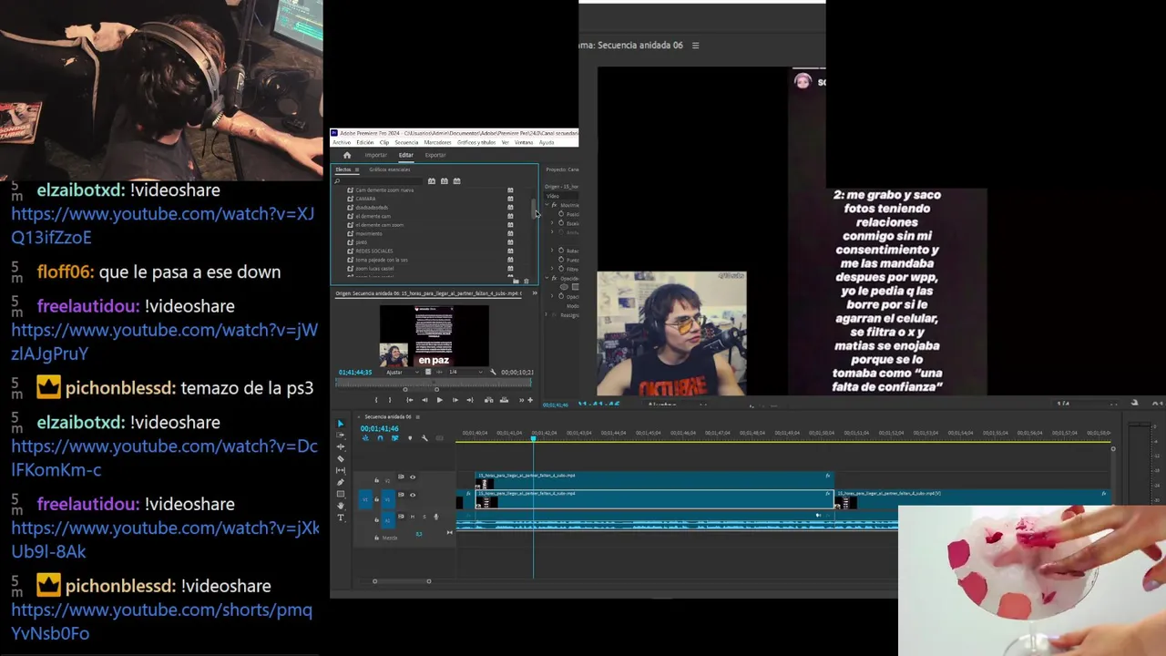Click New Custom Bin folder icon in Effects
The image size is (1166, 656).
[x=516, y=281]
